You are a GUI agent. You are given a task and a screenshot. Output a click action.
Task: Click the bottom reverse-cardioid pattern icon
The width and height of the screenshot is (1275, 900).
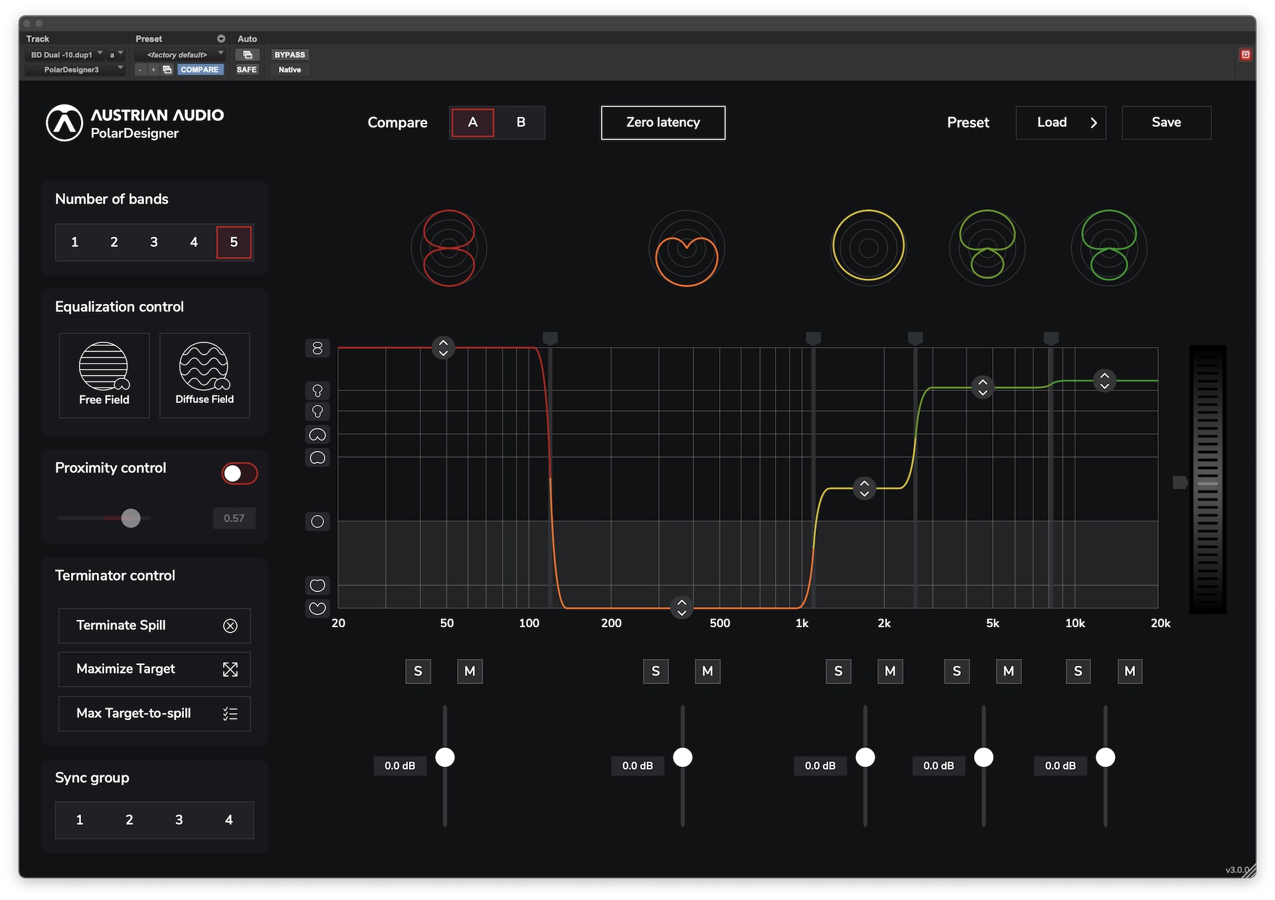click(317, 608)
